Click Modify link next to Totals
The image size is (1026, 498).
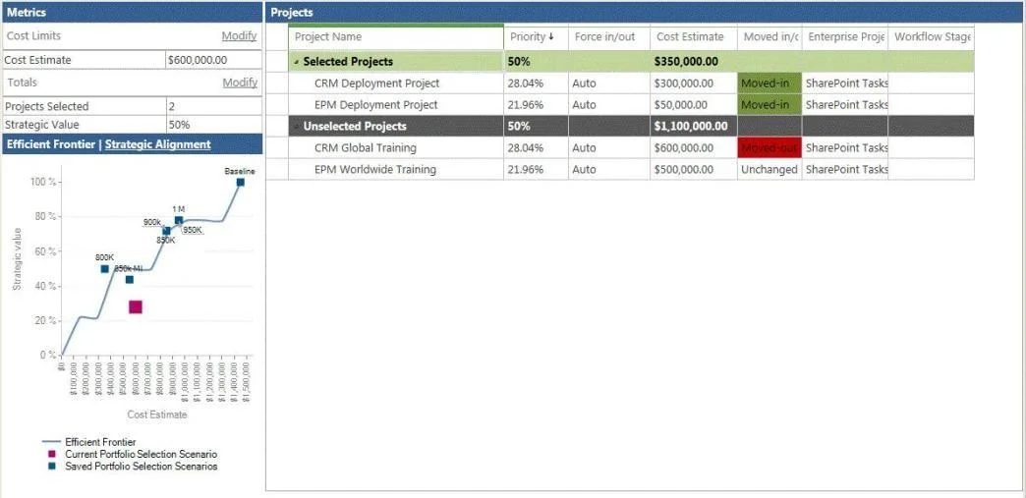pos(240,83)
